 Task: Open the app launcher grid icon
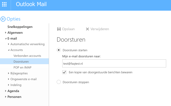(4, 4)
